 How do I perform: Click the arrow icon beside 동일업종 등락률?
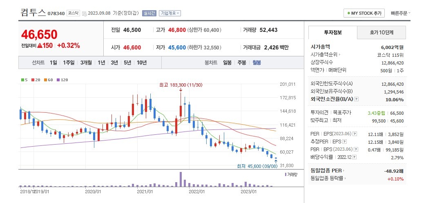(x=345, y=178)
